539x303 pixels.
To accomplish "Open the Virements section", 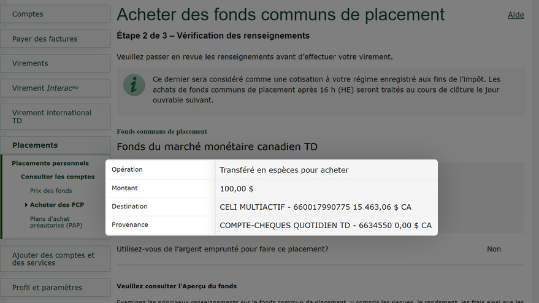I will (55, 63).
